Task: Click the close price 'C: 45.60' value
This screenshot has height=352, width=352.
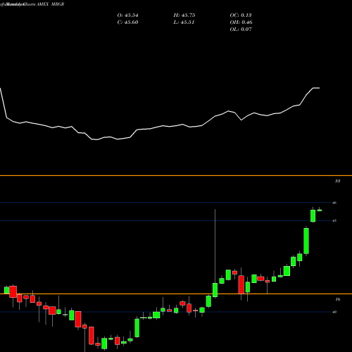Action: pos(127,23)
